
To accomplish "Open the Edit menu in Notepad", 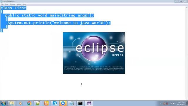I will coord(7,4).
